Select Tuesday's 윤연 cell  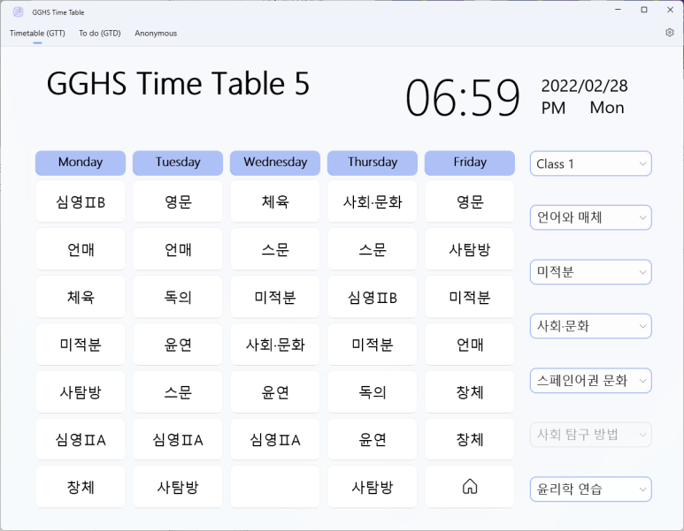(x=178, y=344)
